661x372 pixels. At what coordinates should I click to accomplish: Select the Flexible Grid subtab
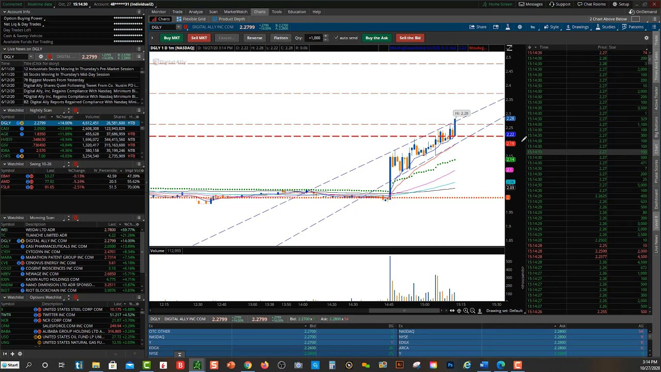click(x=191, y=19)
